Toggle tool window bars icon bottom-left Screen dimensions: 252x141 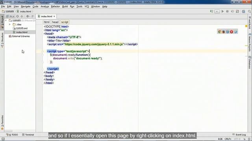coord(3,139)
